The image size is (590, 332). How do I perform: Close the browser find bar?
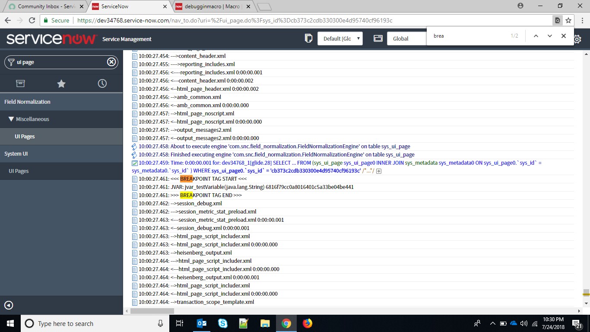point(563,36)
